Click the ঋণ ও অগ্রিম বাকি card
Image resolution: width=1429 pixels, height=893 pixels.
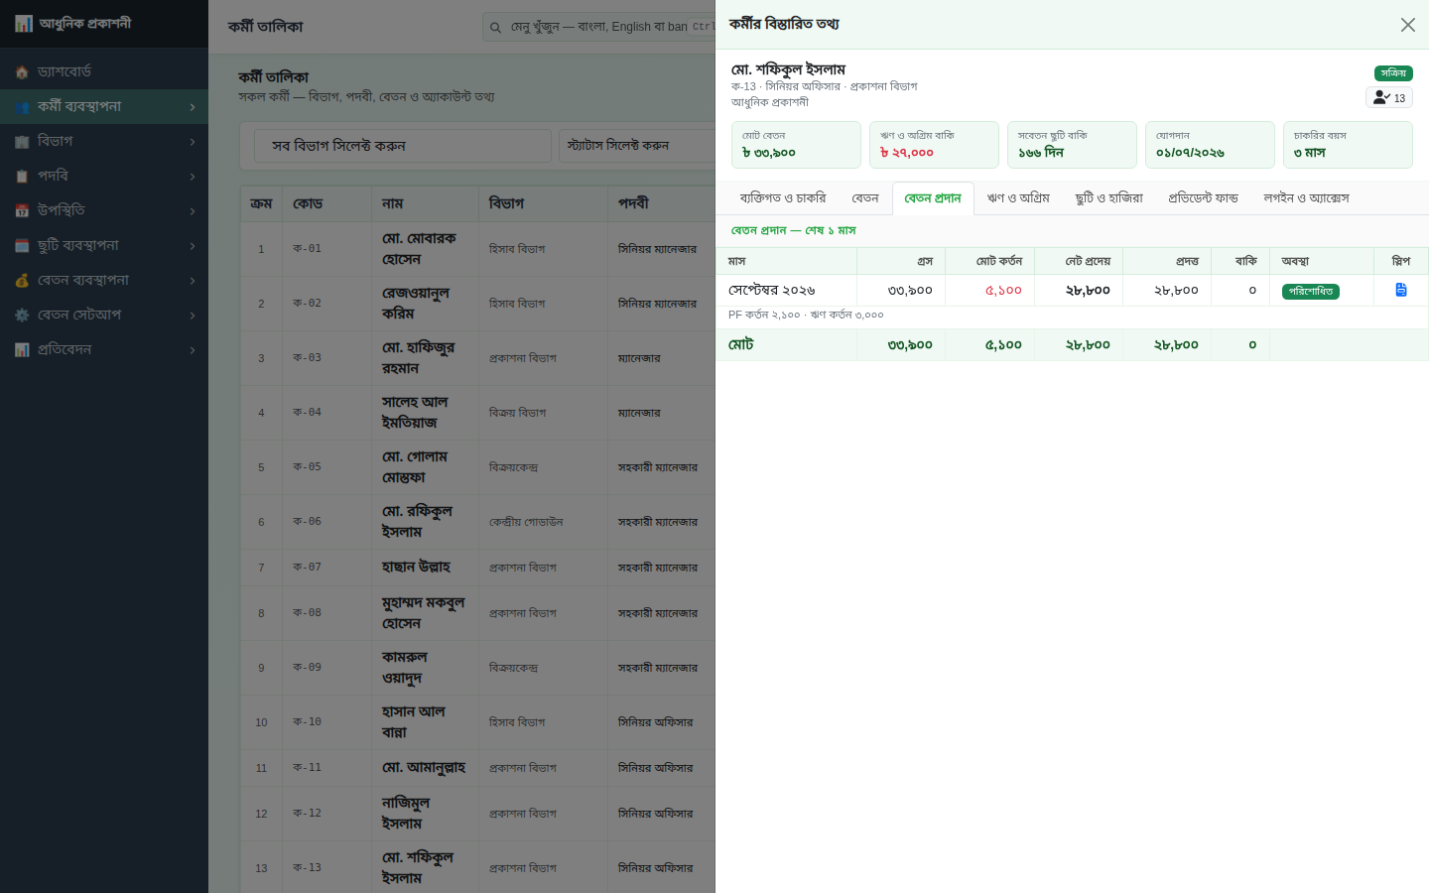tap(934, 145)
